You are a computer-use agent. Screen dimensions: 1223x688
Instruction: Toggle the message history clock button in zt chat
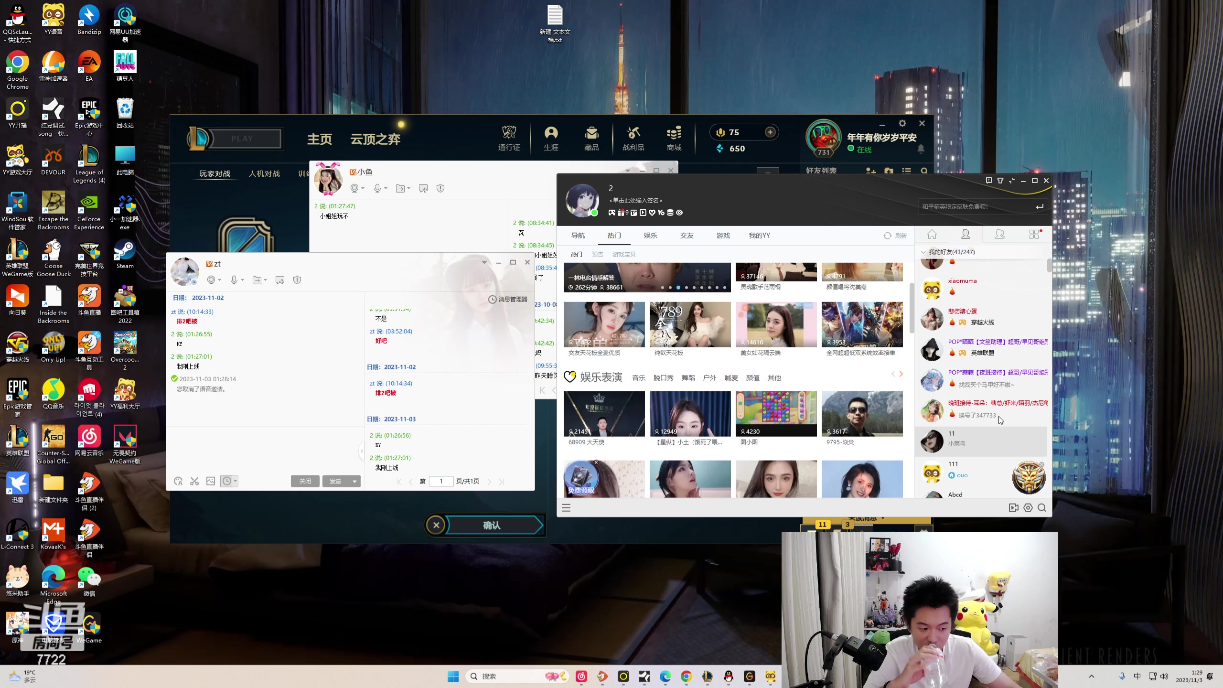(227, 481)
